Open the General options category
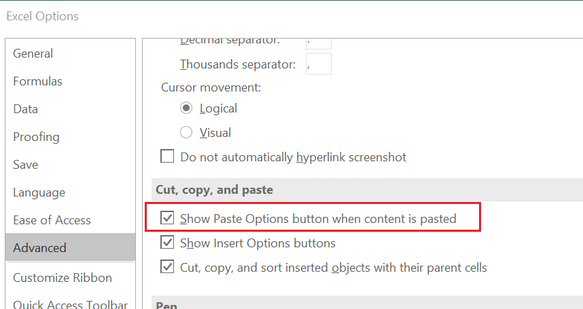Viewport: 583px width, 309px height. 70,54
